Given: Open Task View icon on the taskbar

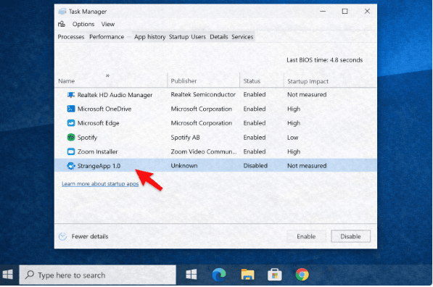Looking at the screenshot, I should 191,275.
